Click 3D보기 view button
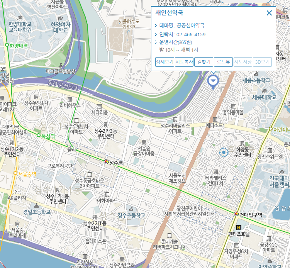The width and height of the screenshot is (290, 268). coord(262,62)
